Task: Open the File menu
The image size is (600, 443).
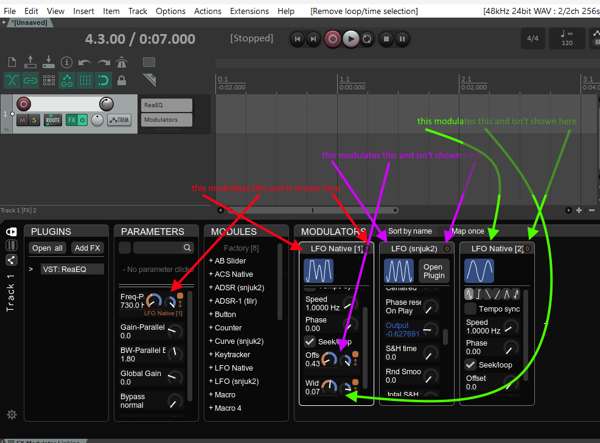Action: pos(10,11)
